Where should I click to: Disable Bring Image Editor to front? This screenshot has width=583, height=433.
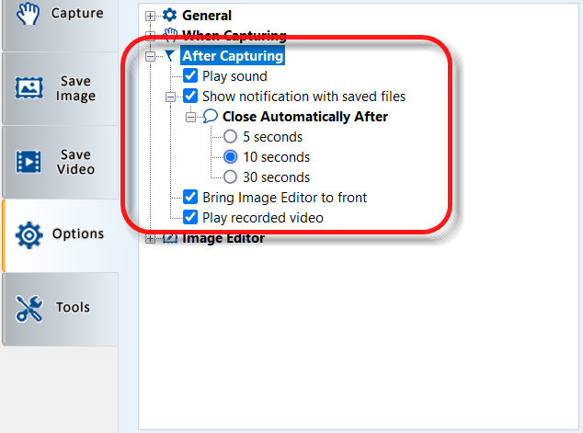(190, 197)
